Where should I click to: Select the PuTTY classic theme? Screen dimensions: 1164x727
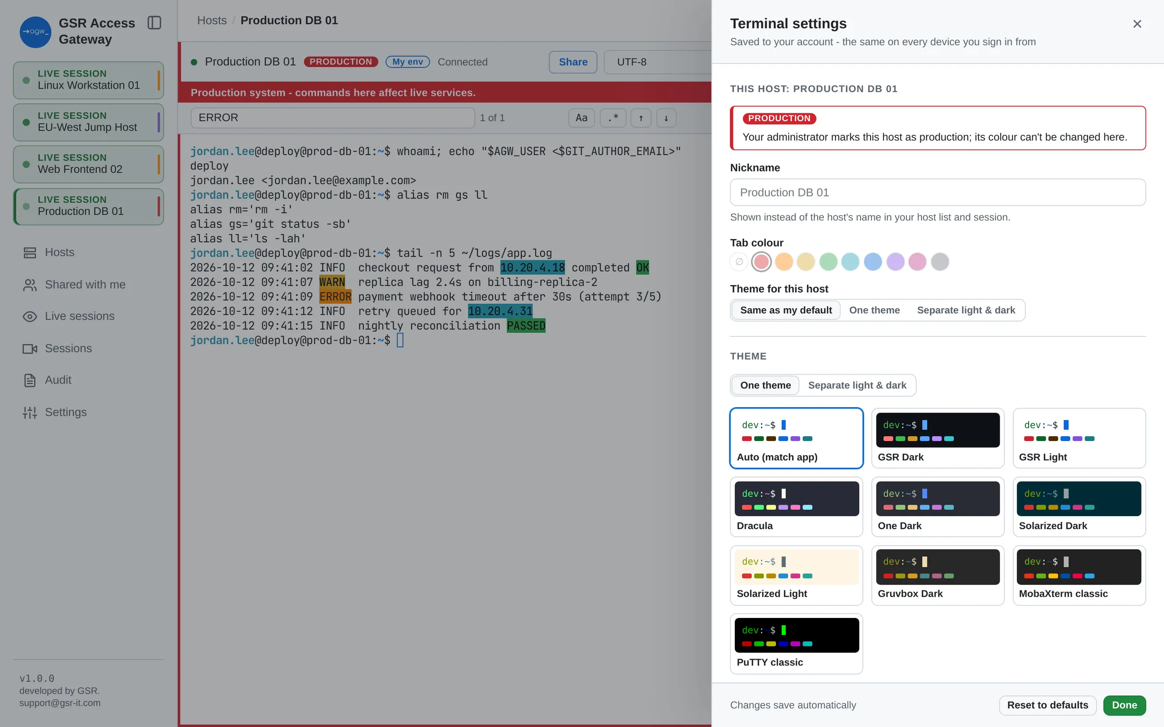pos(796,644)
